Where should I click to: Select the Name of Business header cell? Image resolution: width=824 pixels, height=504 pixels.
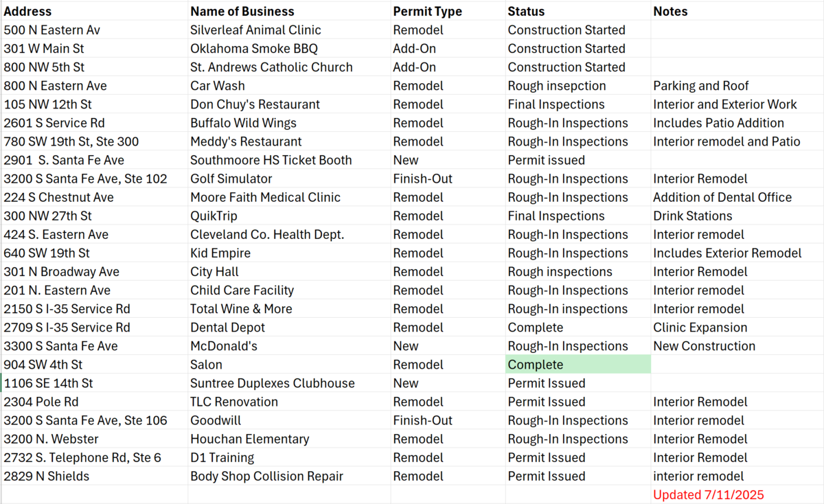pos(289,11)
